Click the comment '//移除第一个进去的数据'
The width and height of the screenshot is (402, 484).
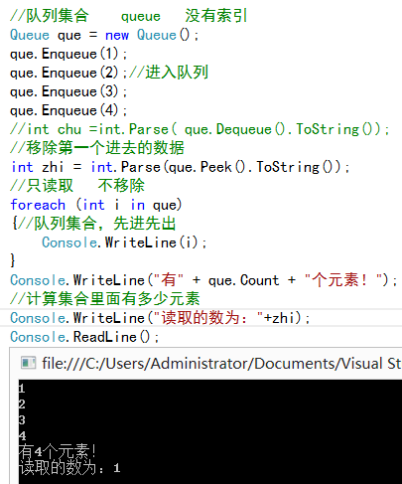tap(97, 148)
